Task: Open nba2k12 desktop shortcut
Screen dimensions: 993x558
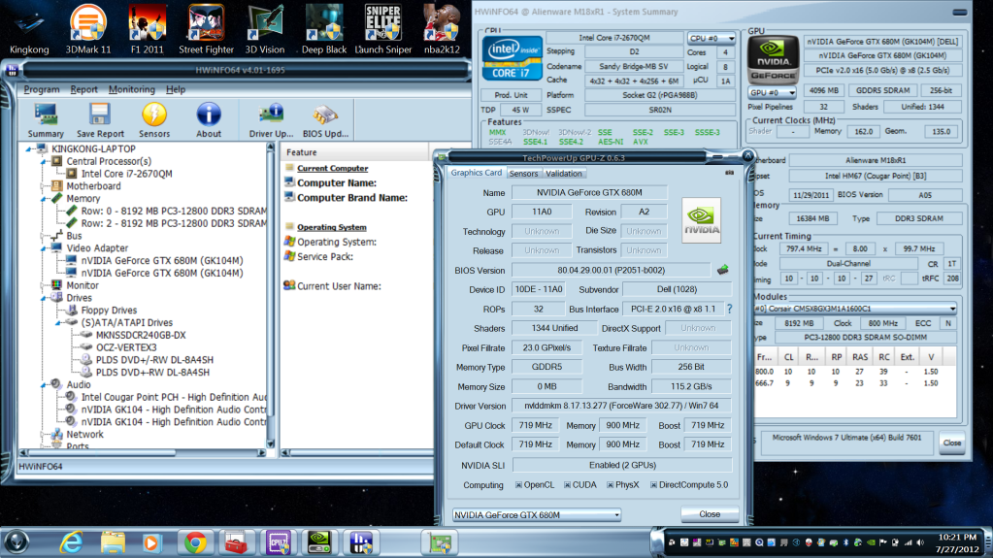Action: (442, 30)
